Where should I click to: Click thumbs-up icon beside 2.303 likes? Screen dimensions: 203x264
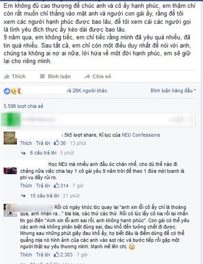pos(57,255)
